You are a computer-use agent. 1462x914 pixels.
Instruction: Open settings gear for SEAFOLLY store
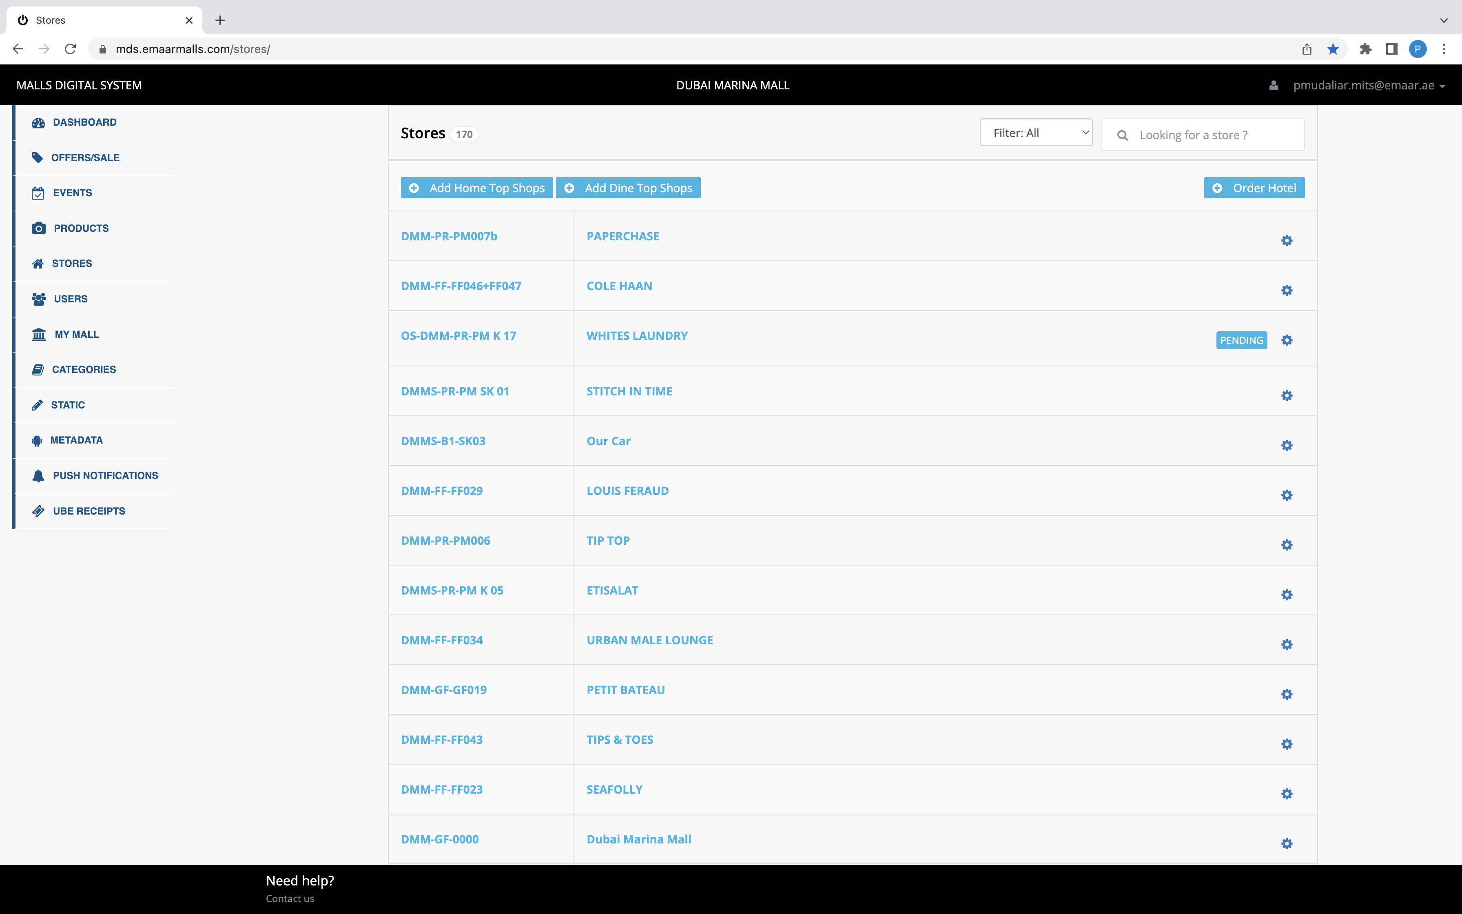pos(1287,794)
